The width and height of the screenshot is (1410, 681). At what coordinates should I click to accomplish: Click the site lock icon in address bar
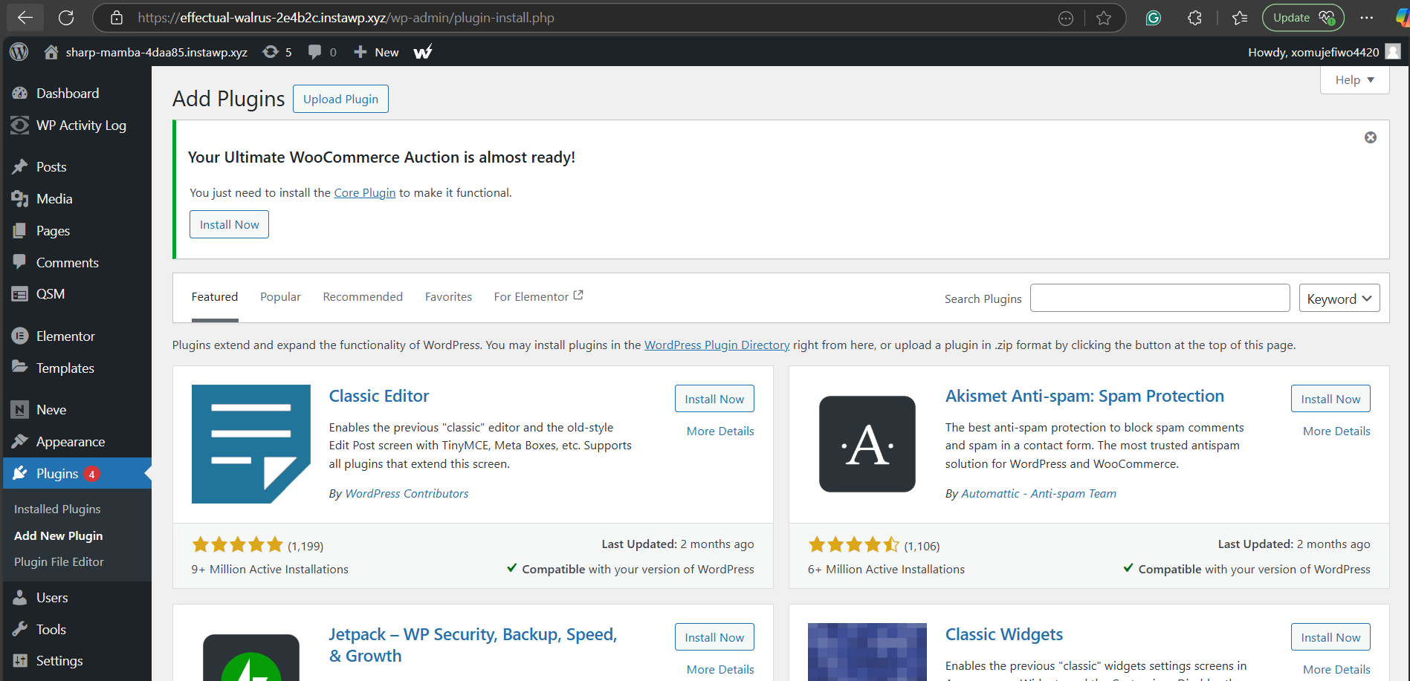[117, 18]
